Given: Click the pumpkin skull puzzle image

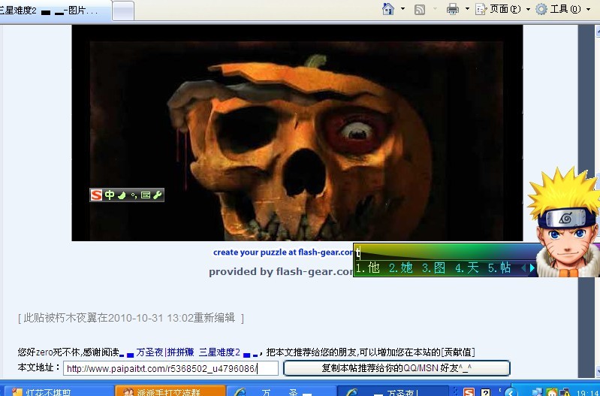Looking at the screenshot, I should coord(297,133).
